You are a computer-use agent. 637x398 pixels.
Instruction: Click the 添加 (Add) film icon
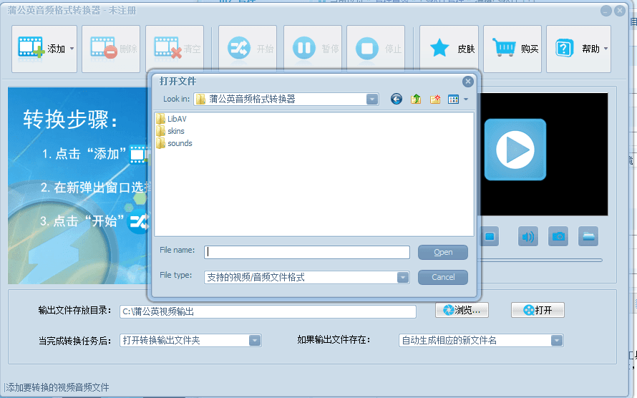(x=31, y=48)
